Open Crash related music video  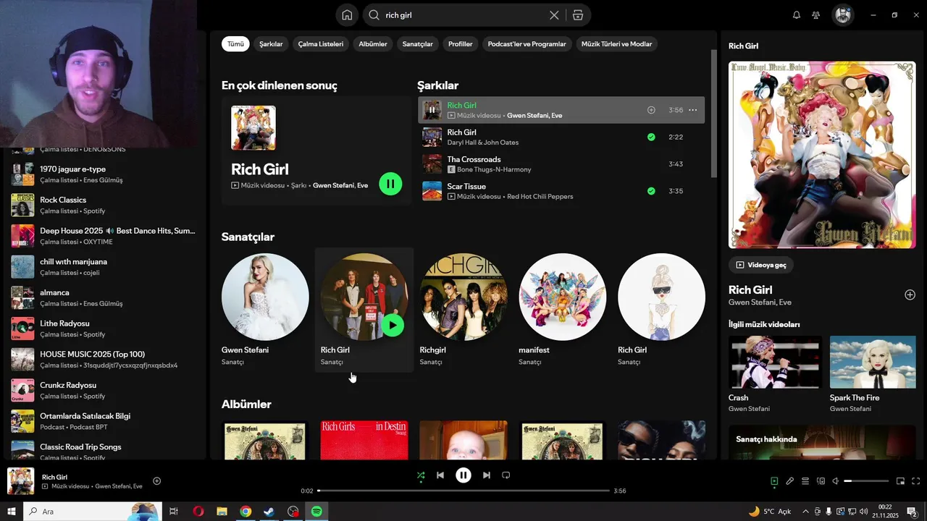(x=775, y=374)
